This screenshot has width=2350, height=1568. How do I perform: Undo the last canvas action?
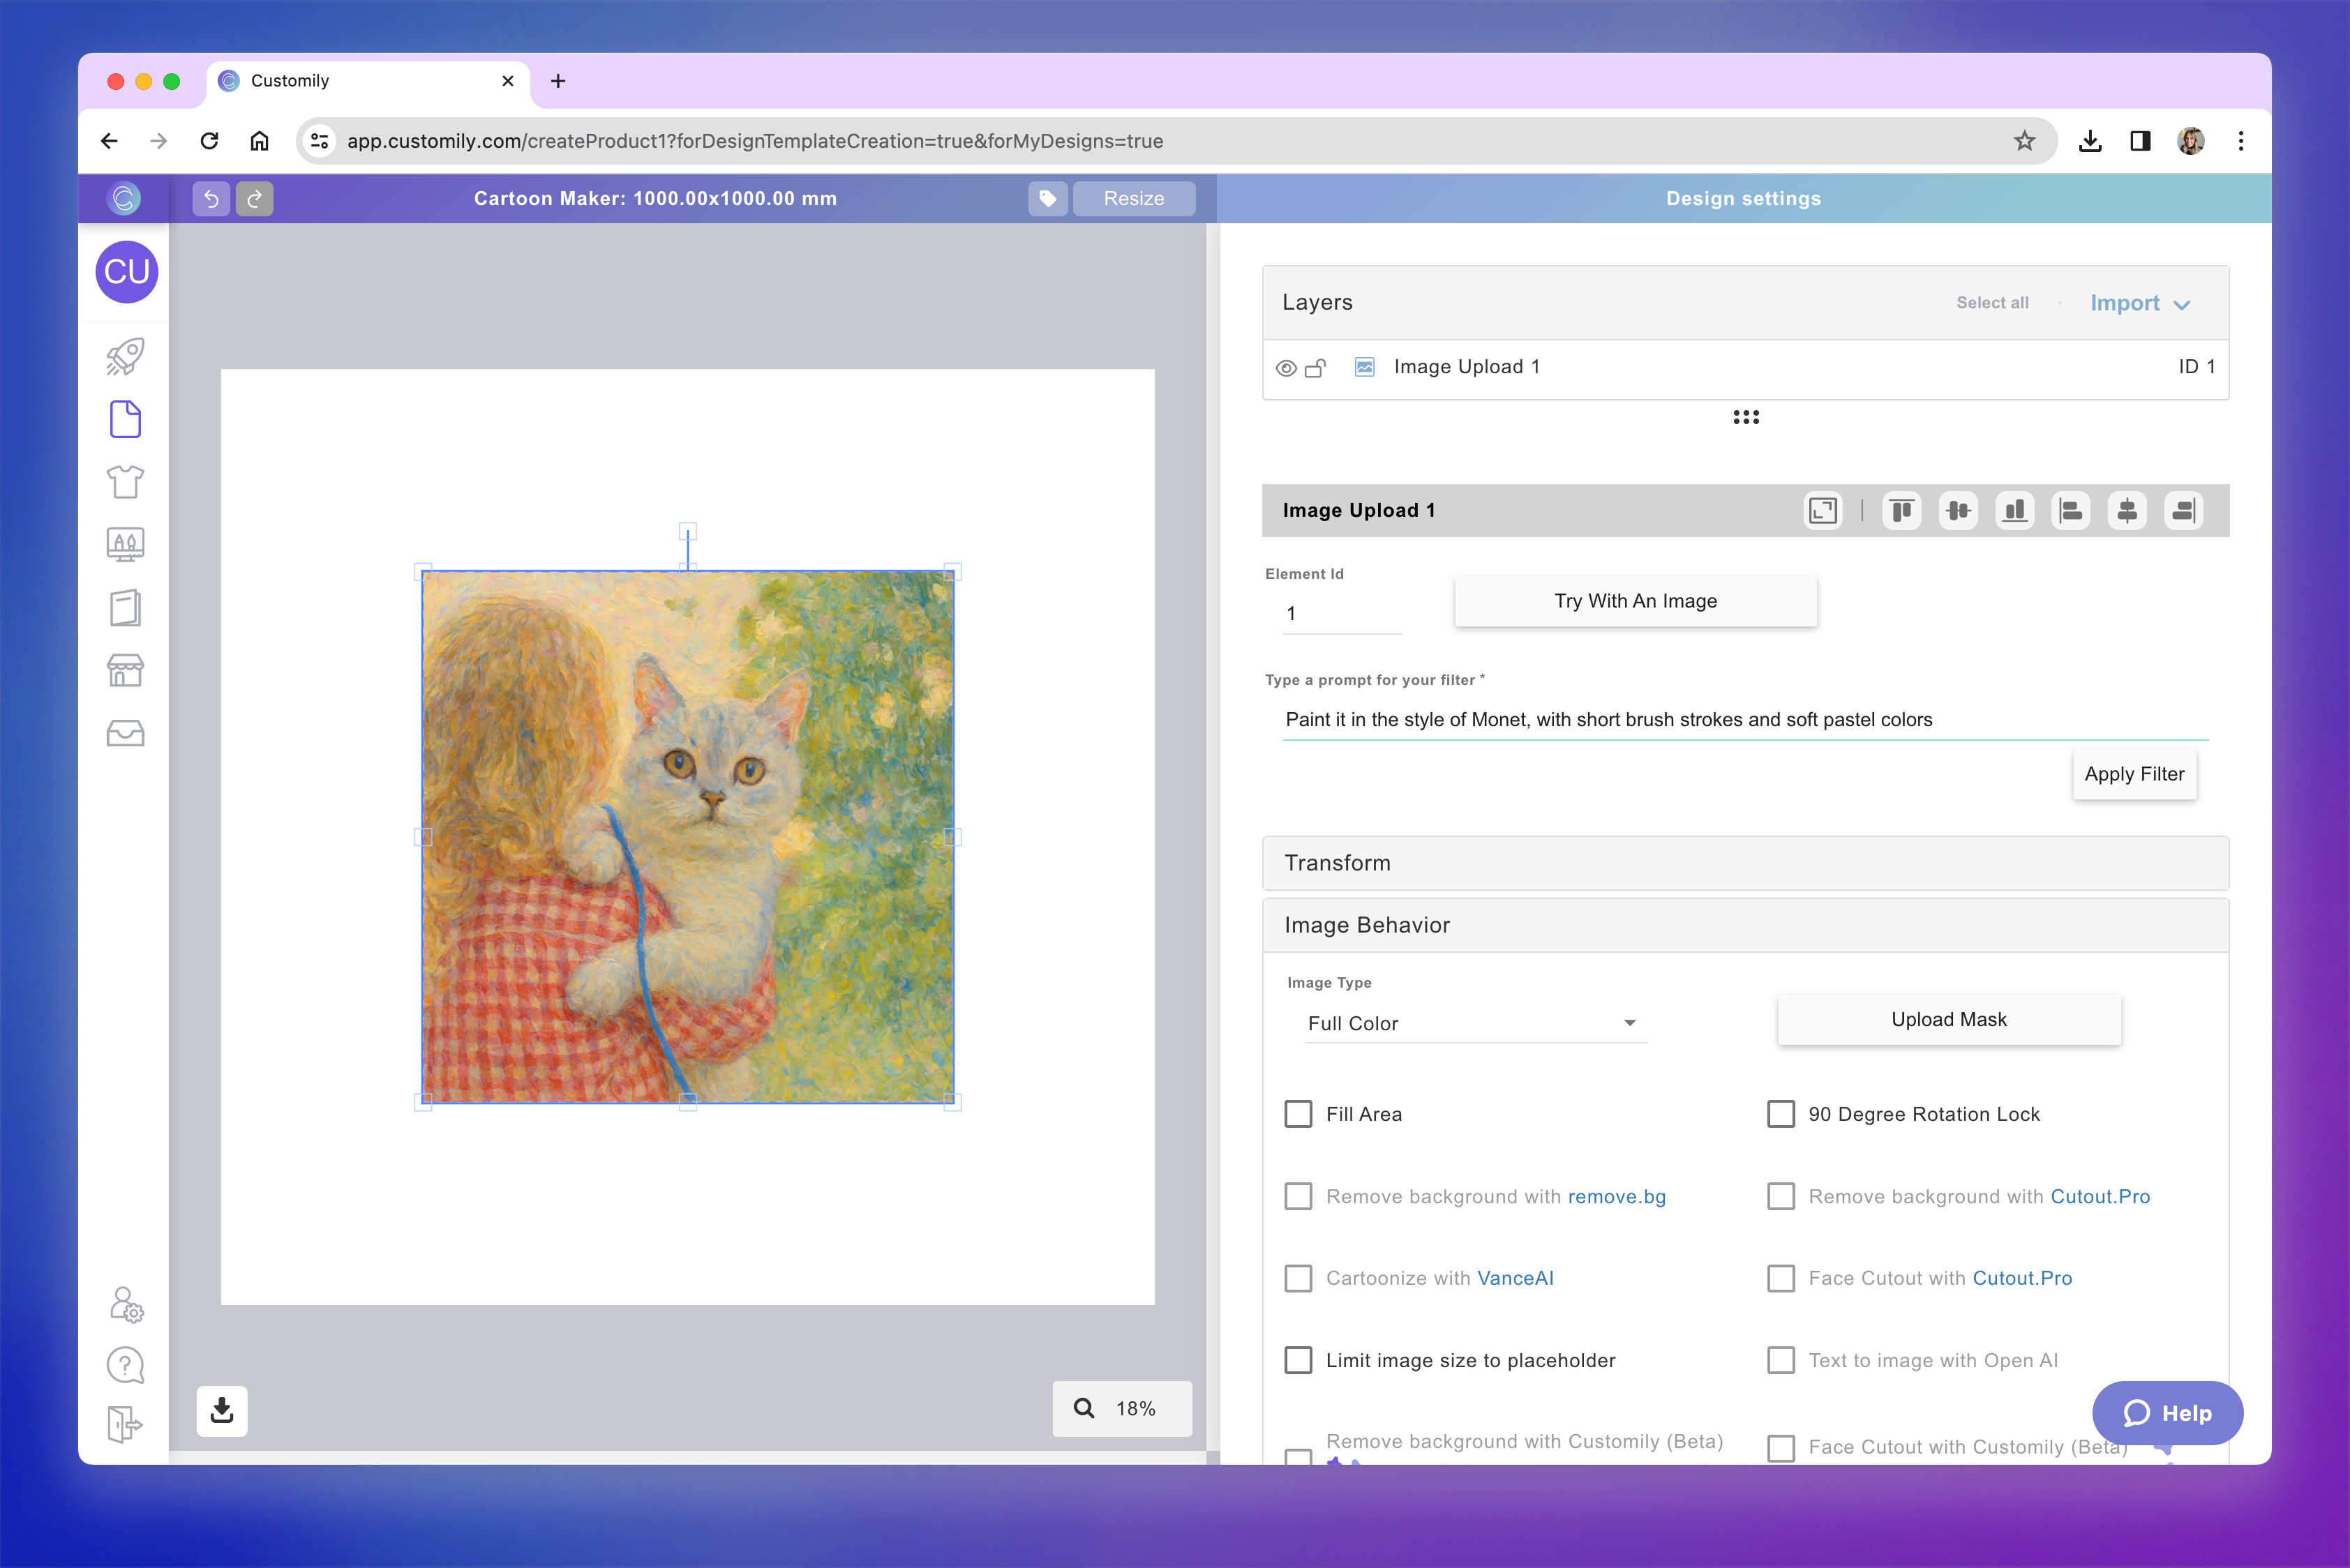(x=211, y=198)
